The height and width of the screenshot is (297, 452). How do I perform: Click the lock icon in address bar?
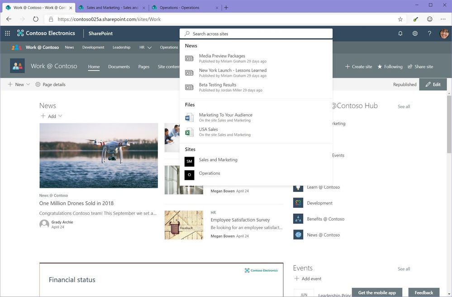click(51, 19)
